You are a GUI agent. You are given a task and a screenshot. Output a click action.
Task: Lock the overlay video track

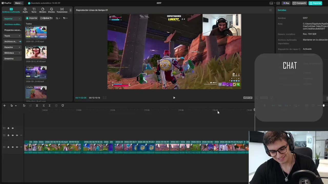coord(8,135)
